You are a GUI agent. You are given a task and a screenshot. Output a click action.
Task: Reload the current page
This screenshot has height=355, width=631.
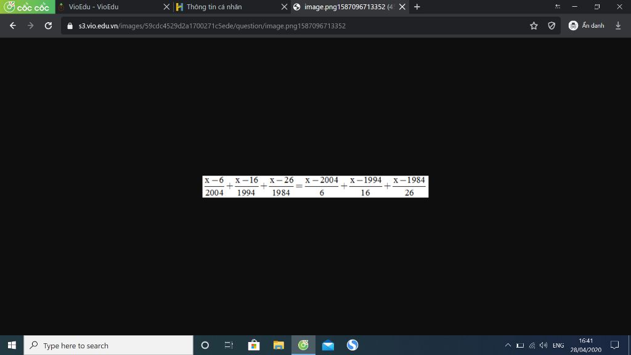click(x=48, y=26)
